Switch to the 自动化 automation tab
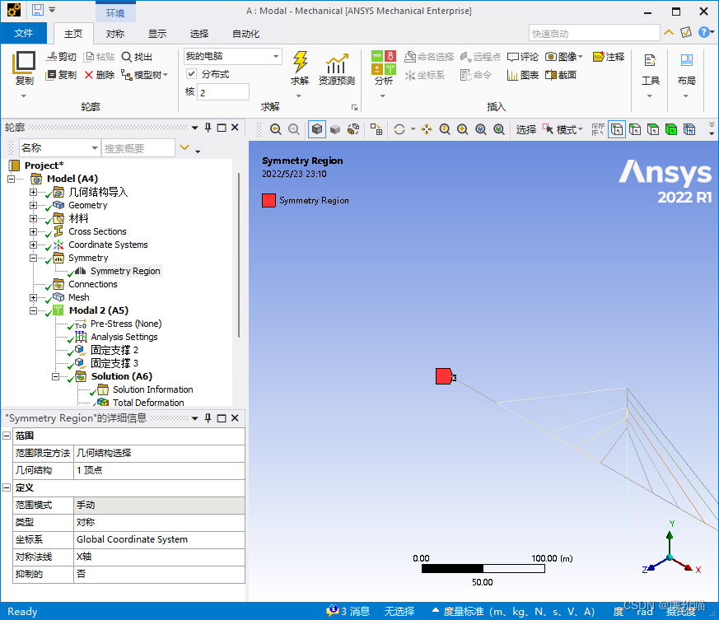The width and height of the screenshot is (719, 620). (x=245, y=34)
